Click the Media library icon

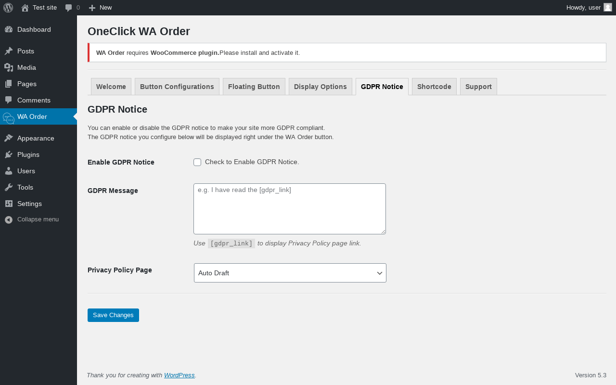pos(9,67)
